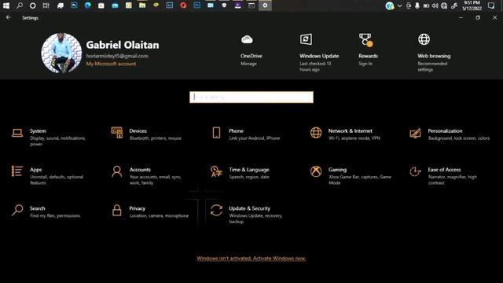The height and width of the screenshot is (283, 503).
Task: Click the Windows Start button on taskbar
Action: tap(6, 6)
